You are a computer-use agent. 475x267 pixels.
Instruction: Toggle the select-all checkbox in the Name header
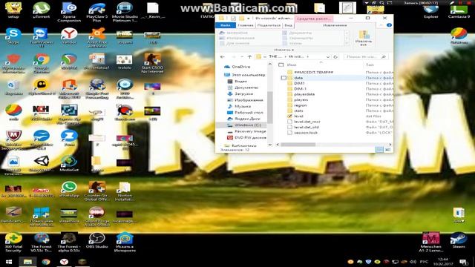281,65
